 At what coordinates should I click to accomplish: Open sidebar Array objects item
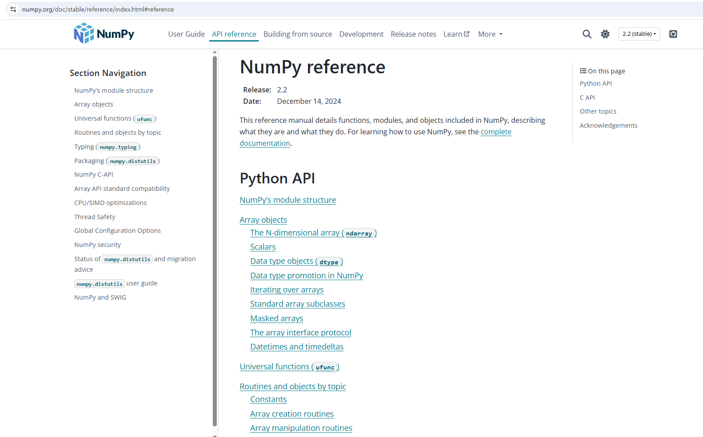coord(94,104)
